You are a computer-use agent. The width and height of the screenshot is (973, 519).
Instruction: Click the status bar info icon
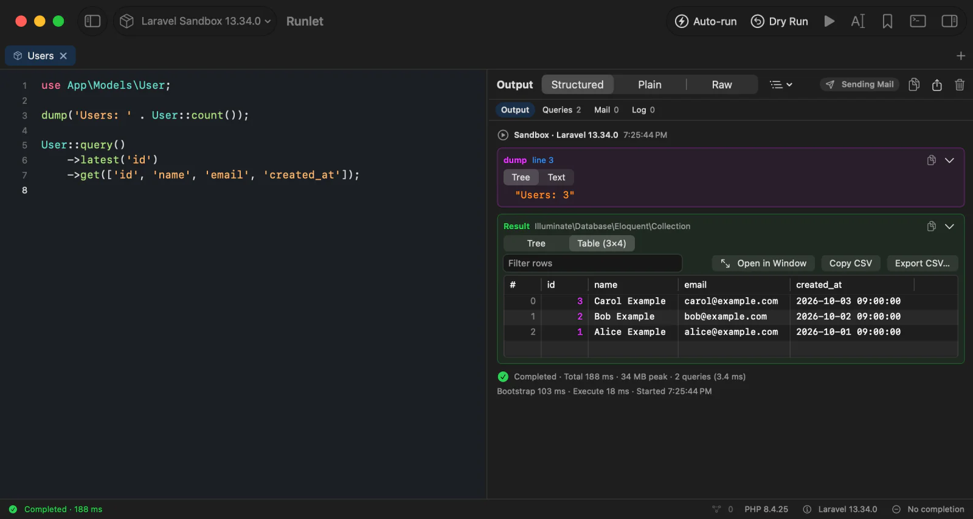pyautogui.click(x=807, y=509)
